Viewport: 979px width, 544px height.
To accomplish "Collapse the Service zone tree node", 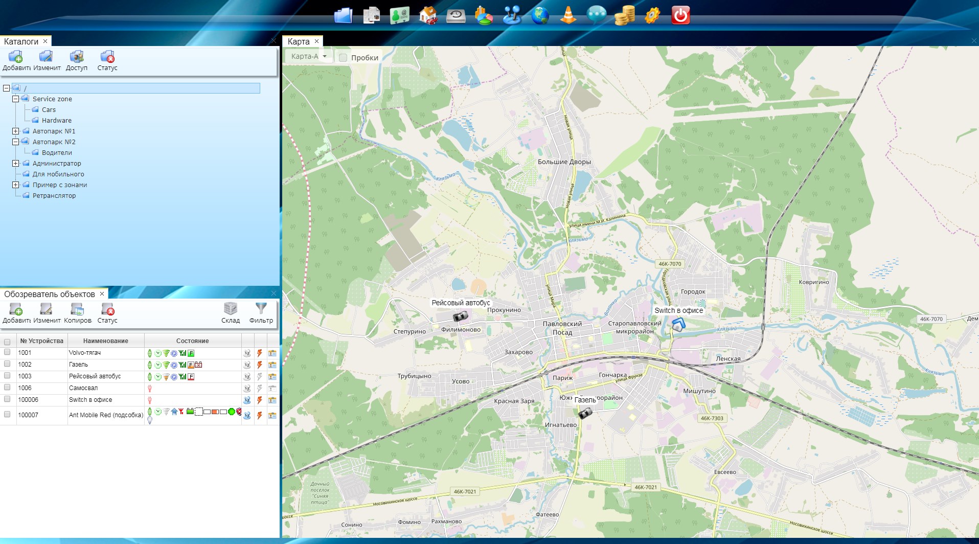I will tap(16, 99).
